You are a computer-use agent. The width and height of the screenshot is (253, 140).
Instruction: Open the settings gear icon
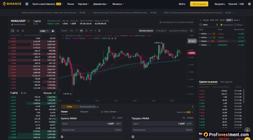click(249, 4)
